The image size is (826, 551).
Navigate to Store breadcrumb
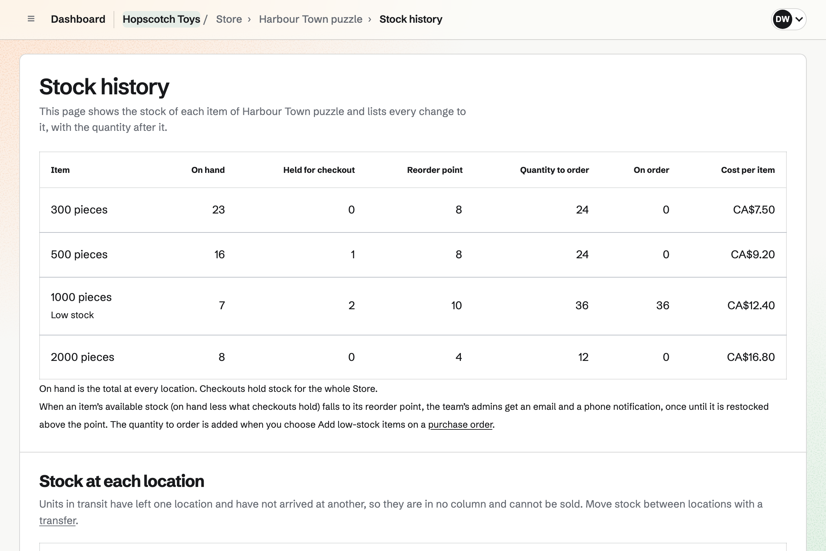229,19
